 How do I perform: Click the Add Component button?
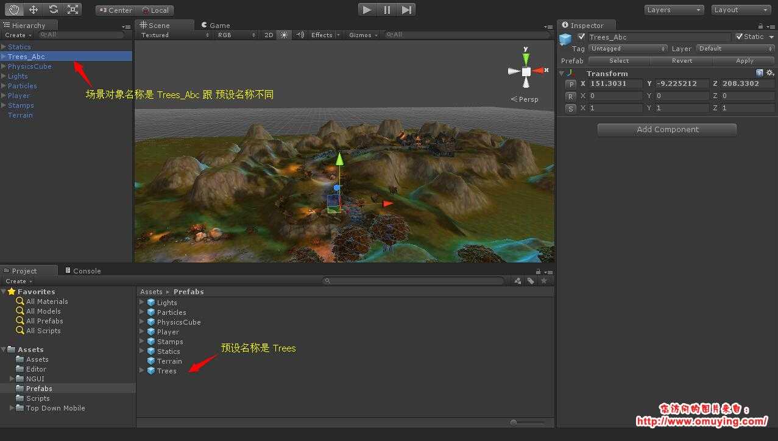point(667,130)
